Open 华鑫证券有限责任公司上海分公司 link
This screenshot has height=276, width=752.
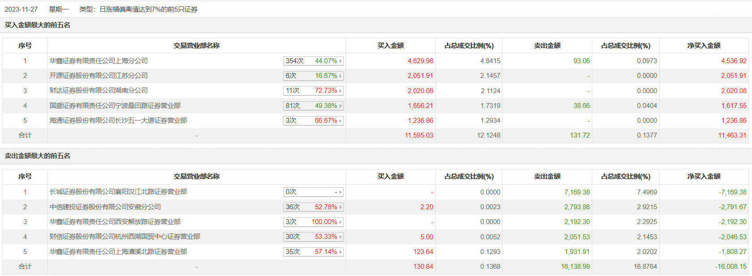click(99, 61)
